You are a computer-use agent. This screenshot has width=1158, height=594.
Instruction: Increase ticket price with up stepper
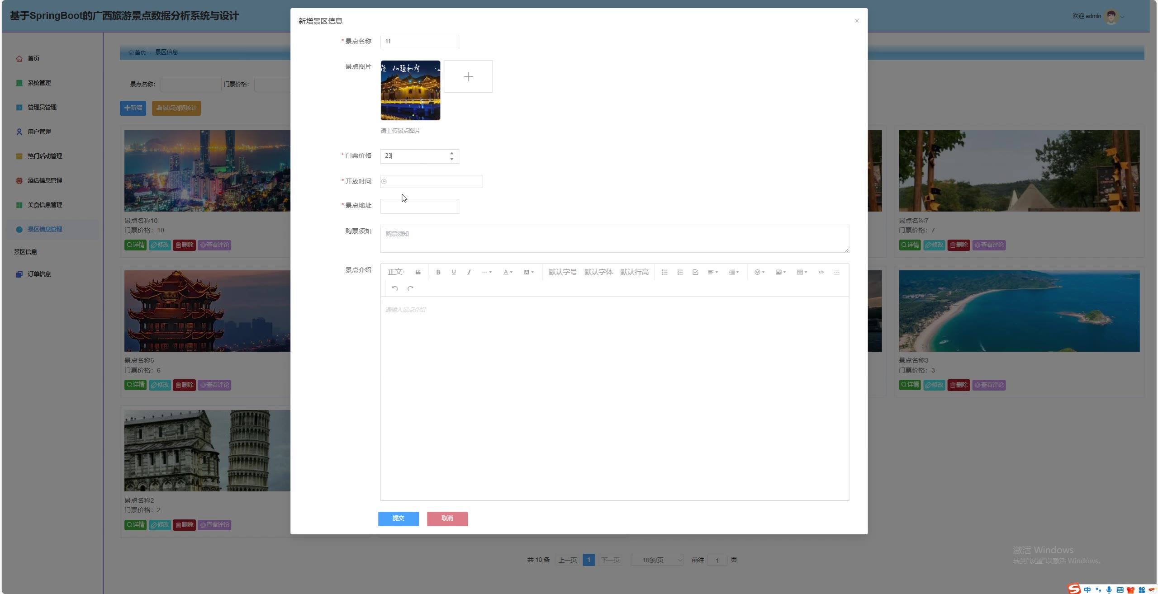point(451,153)
